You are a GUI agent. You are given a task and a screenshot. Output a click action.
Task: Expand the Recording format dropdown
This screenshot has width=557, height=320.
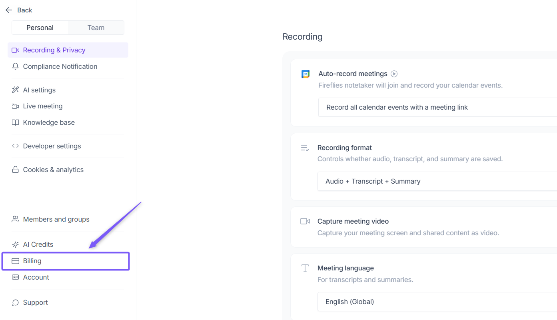point(437,181)
